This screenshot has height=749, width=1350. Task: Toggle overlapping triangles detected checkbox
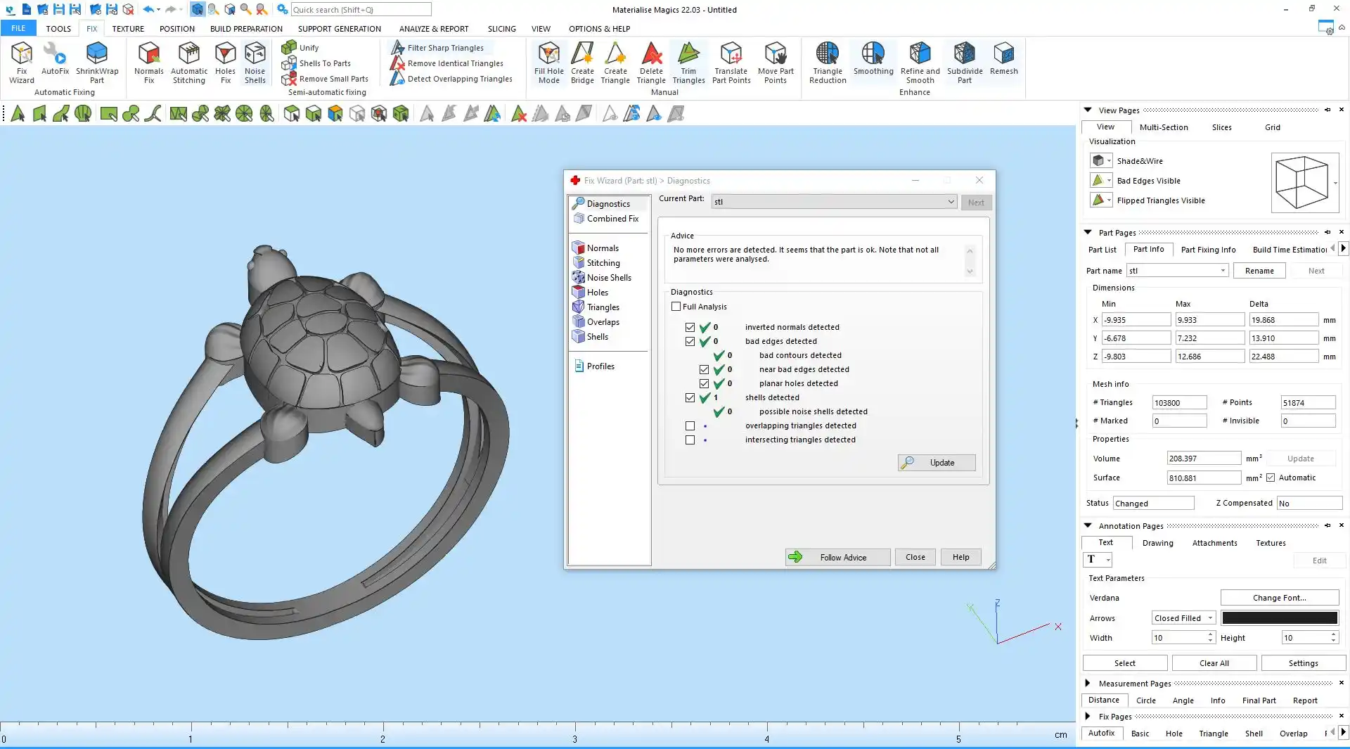click(x=690, y=425)
